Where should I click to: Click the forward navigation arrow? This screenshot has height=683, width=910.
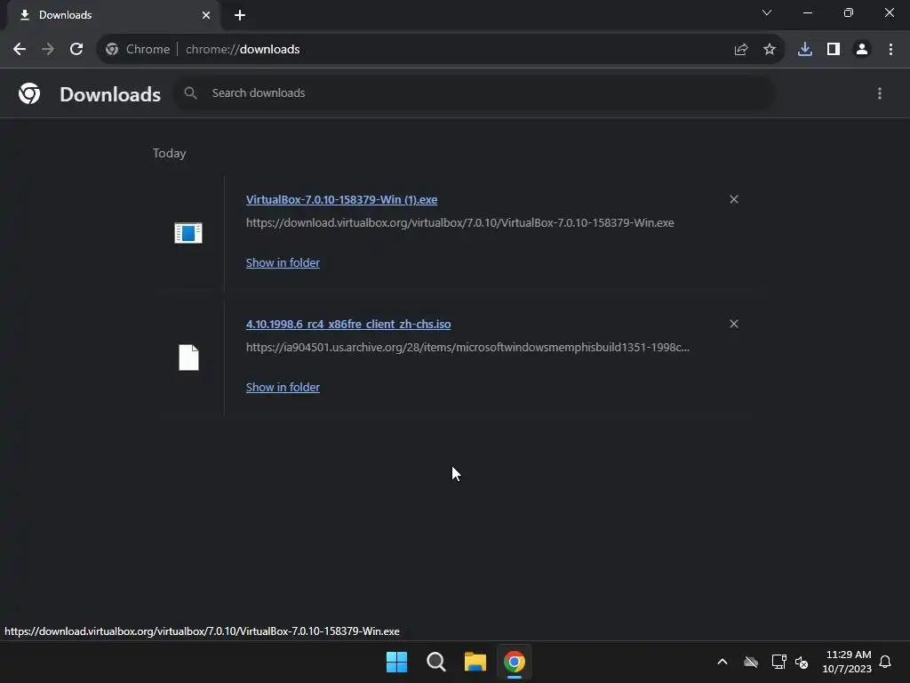[x=48, y=50]
